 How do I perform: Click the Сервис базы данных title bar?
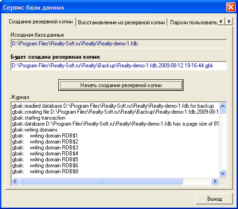click(113, 7)
